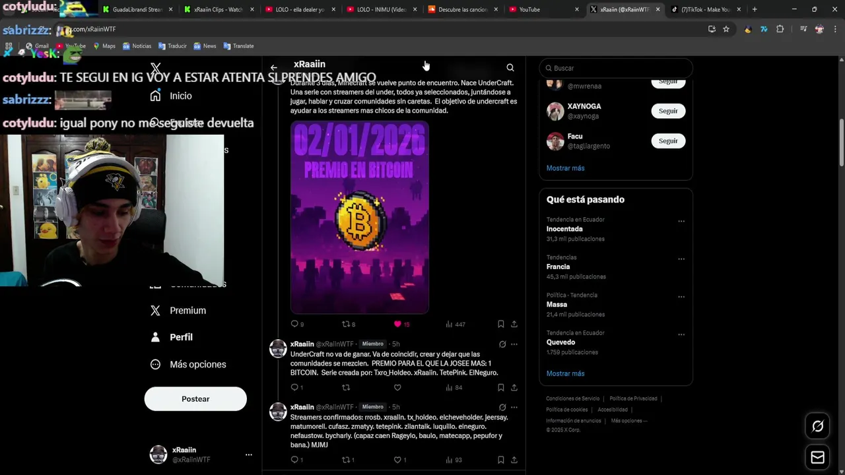Screen dimensions: 845x475
Task: View analytics showing 84 views
Action: point(454,387)
